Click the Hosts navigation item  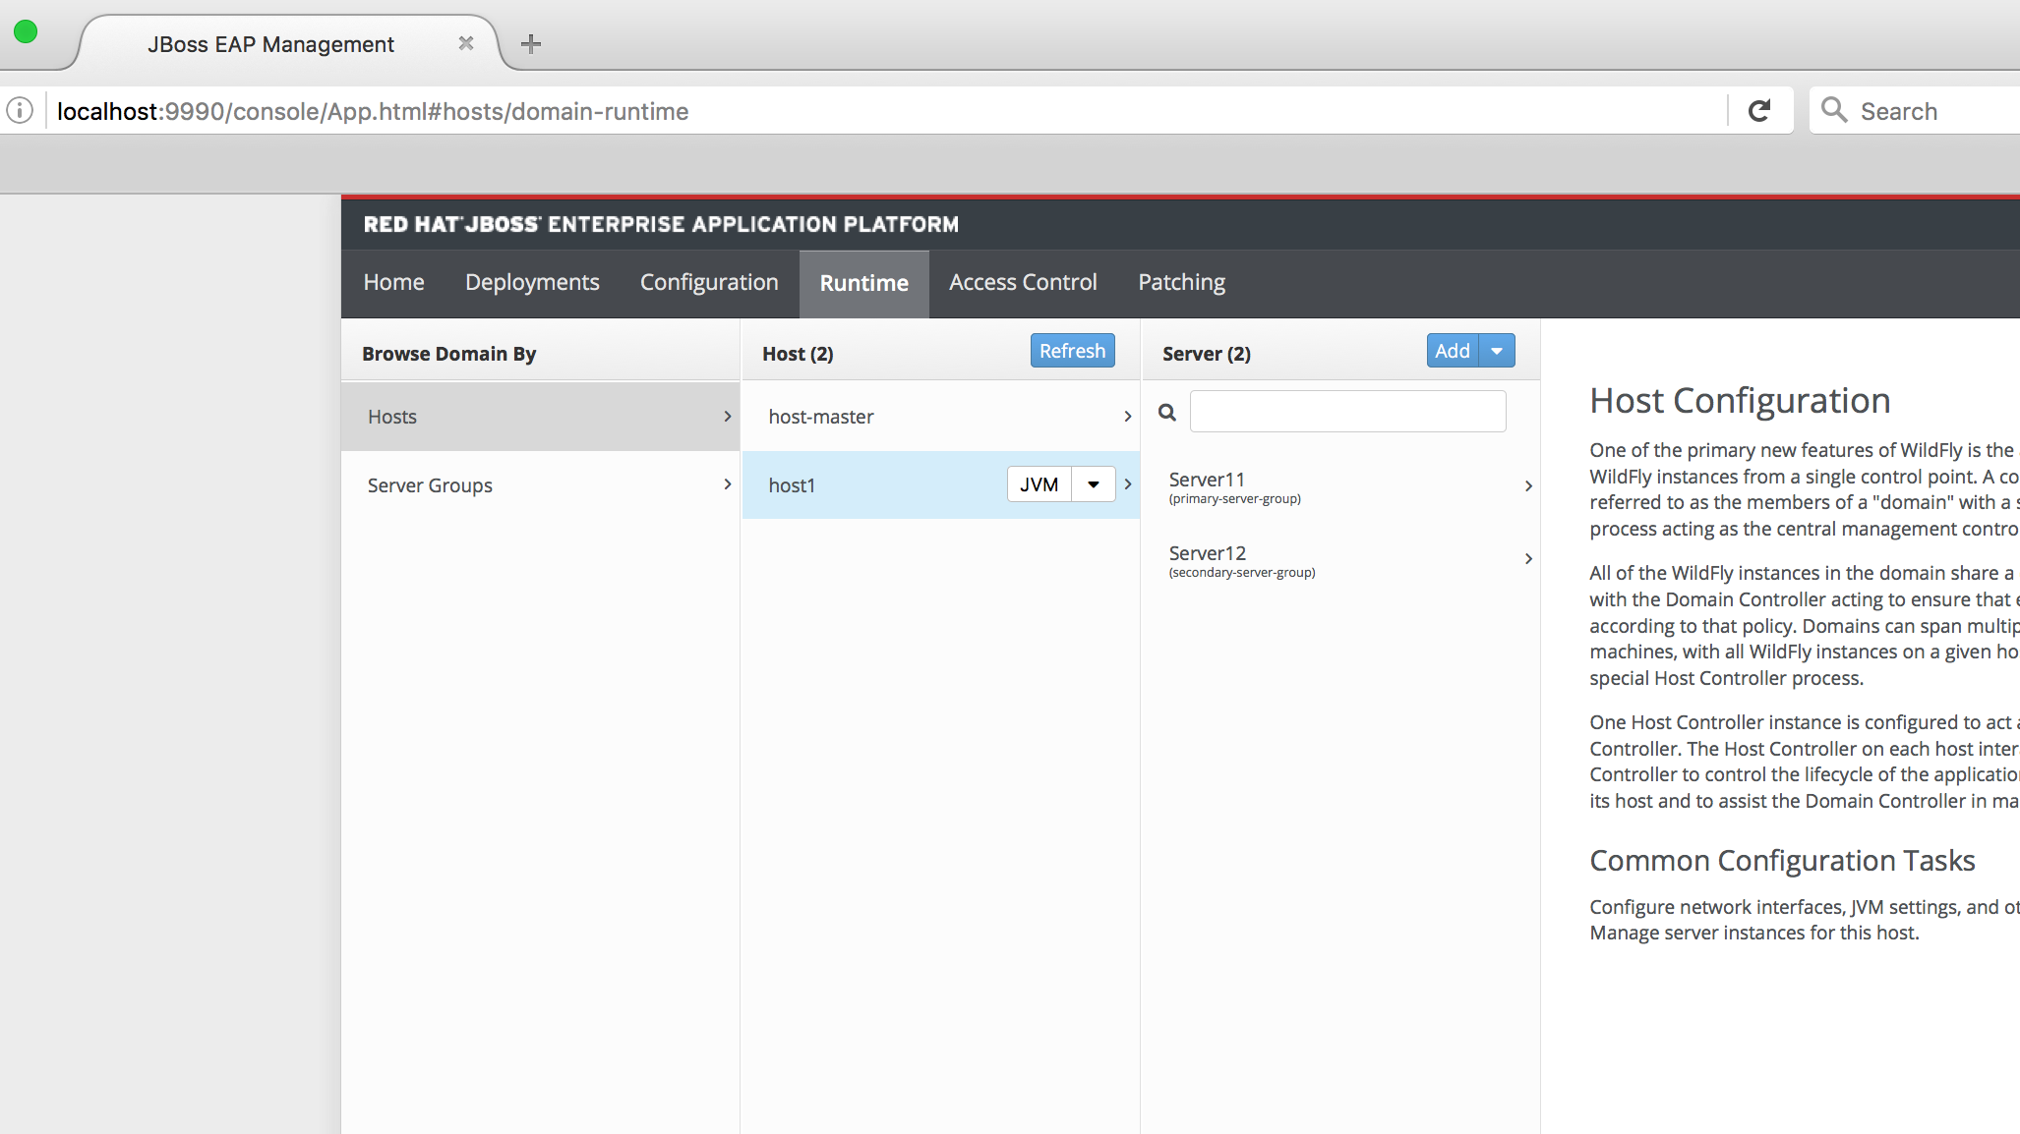pos(540,415)
